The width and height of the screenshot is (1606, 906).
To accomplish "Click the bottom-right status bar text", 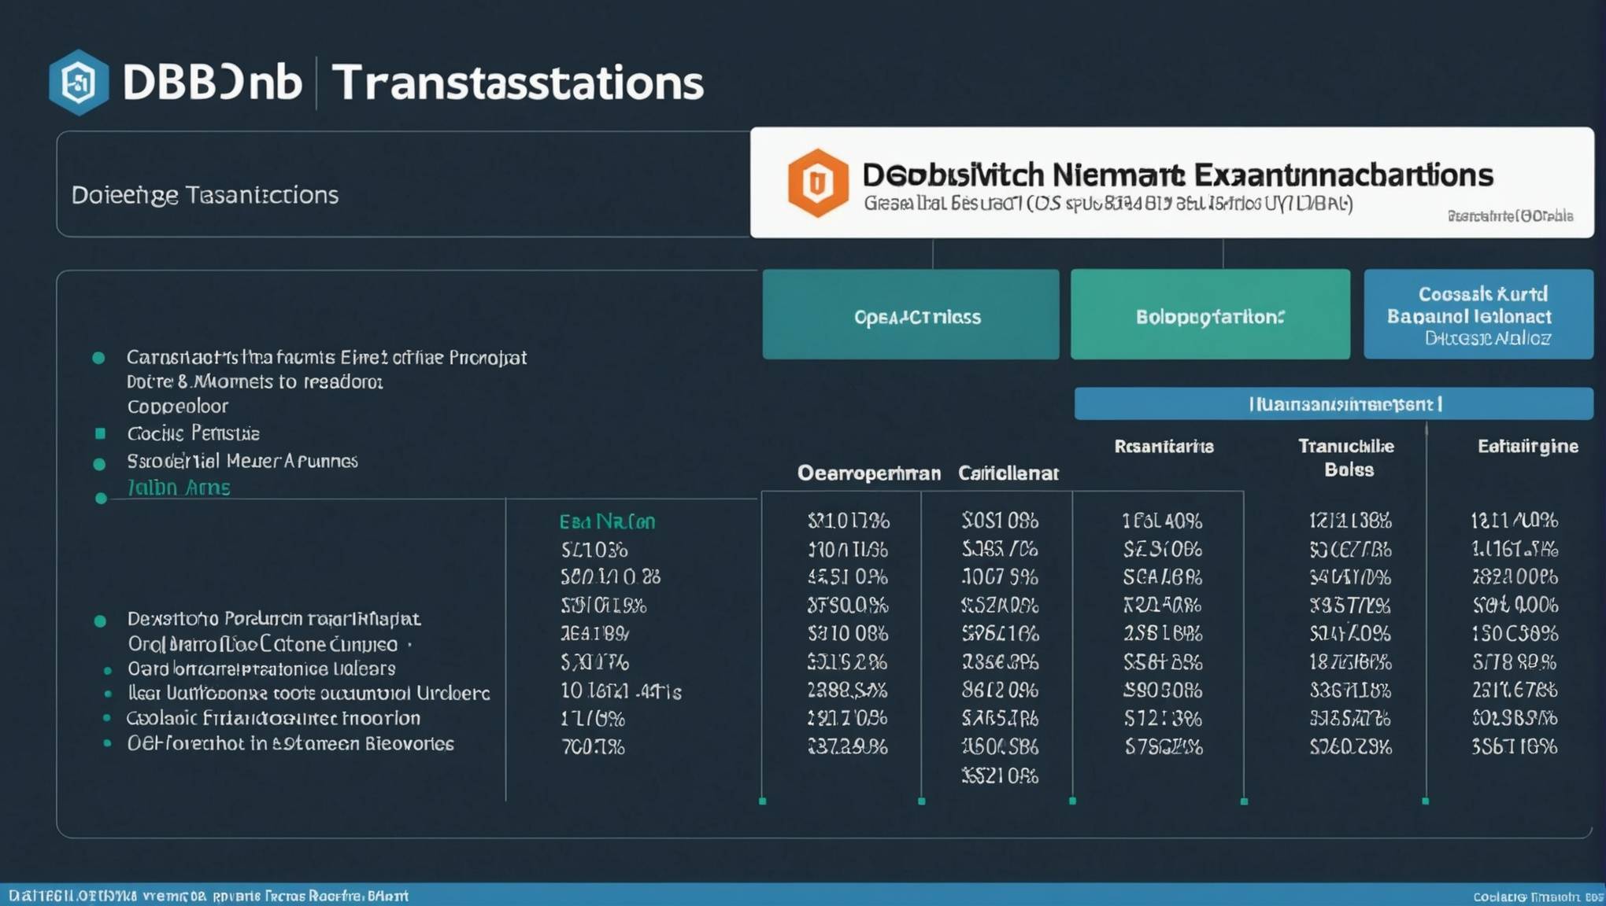I will [1538, 897].
